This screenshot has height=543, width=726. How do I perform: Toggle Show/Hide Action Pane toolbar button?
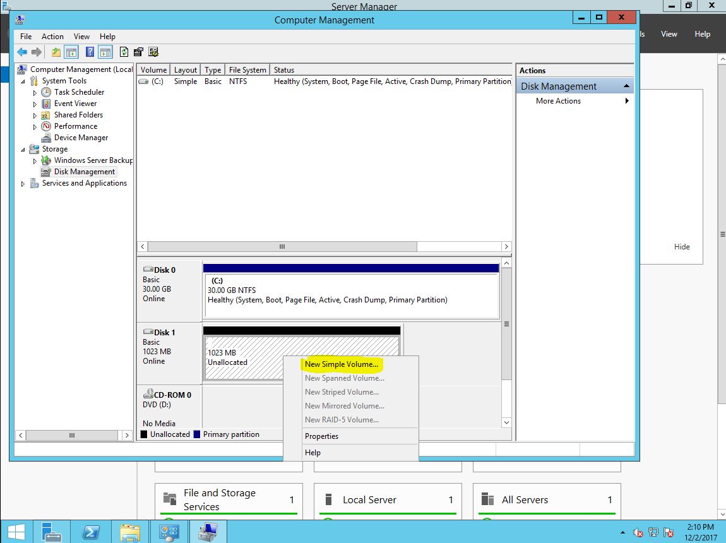coord(105,52)
